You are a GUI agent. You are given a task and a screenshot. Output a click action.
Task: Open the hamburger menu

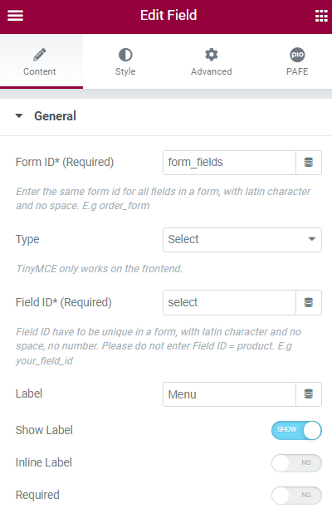coord(16,16)
